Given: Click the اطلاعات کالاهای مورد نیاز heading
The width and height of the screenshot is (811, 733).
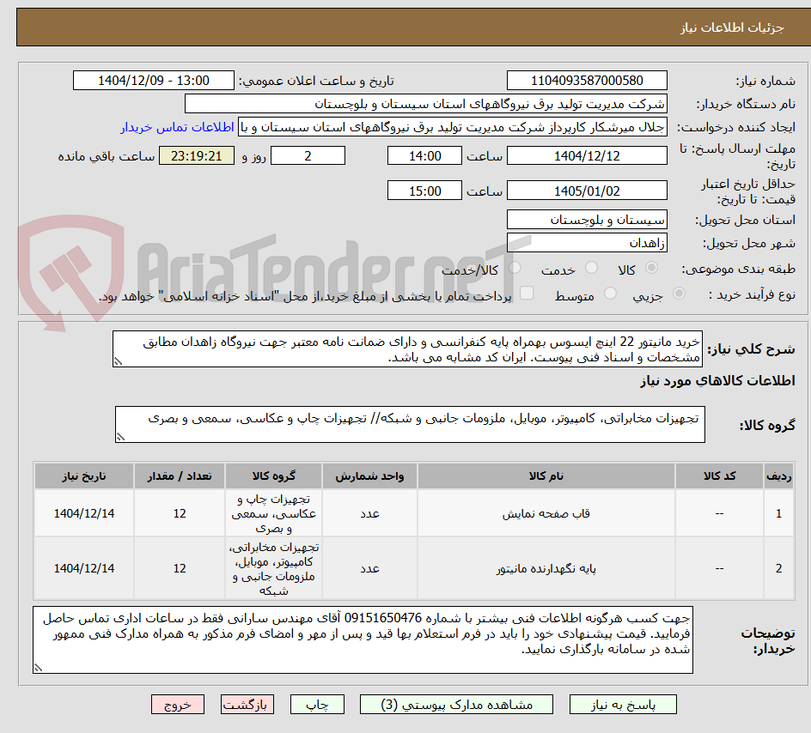Looking at the screenshot, I should click(717, 381).
